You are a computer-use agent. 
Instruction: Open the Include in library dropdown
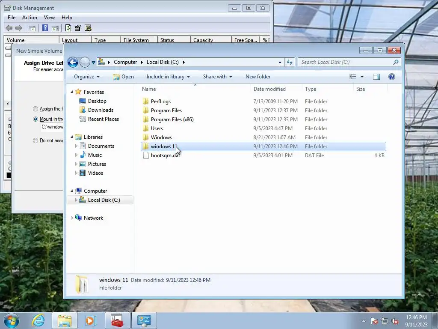click(x=168, y=77)
